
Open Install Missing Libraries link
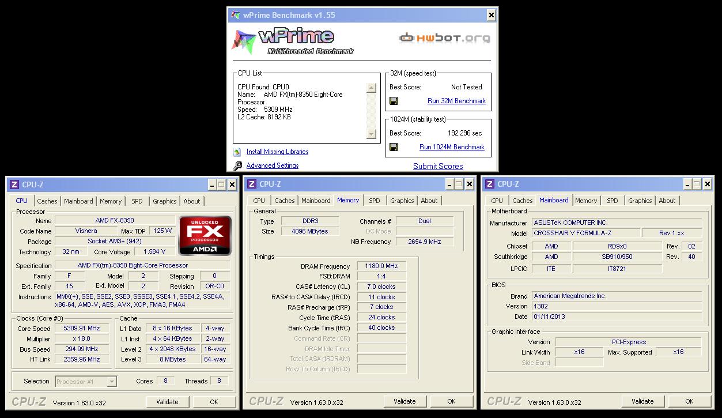pyautogui.click(x=277, y=152)
